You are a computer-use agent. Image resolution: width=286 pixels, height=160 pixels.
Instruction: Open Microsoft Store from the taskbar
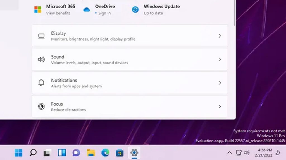coord(120,152)
